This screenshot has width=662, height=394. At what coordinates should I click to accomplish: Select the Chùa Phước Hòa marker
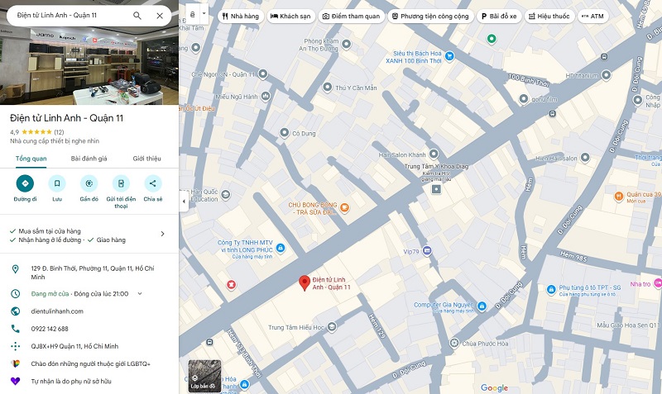[x=454, y=343]
